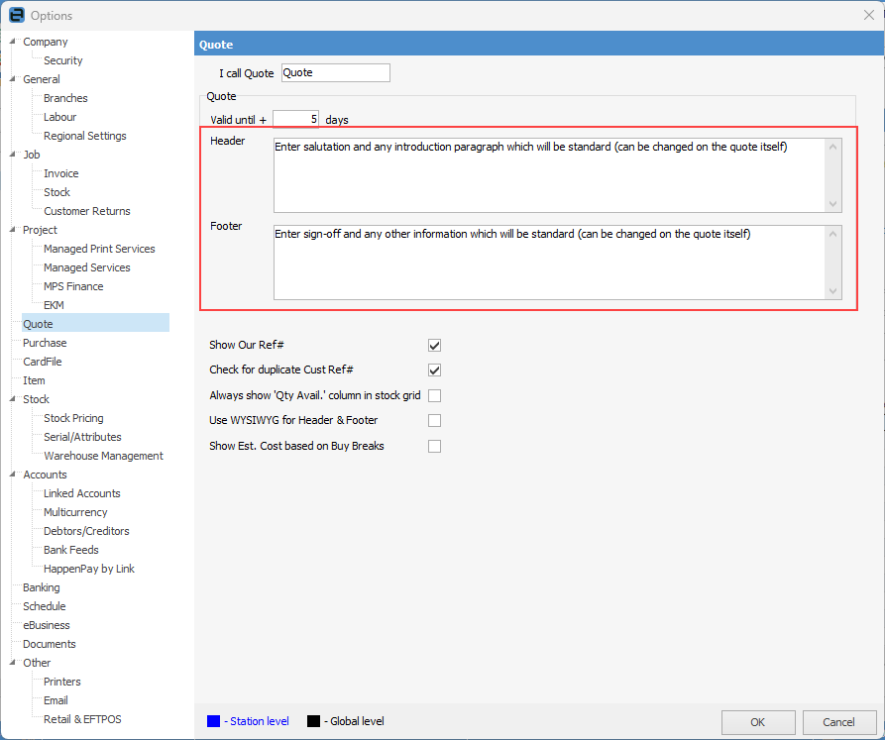
Task: Open MPS Finance options
Action: (73, 286)
